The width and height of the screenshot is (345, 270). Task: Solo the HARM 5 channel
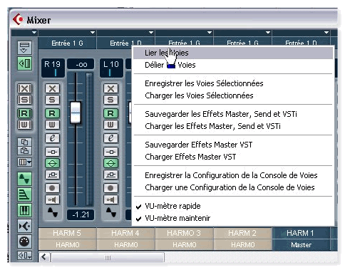point(52,100)
